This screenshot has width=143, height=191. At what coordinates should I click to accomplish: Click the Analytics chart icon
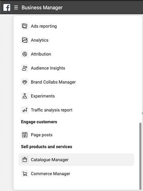pyautogui.click(x=24, y=40)
